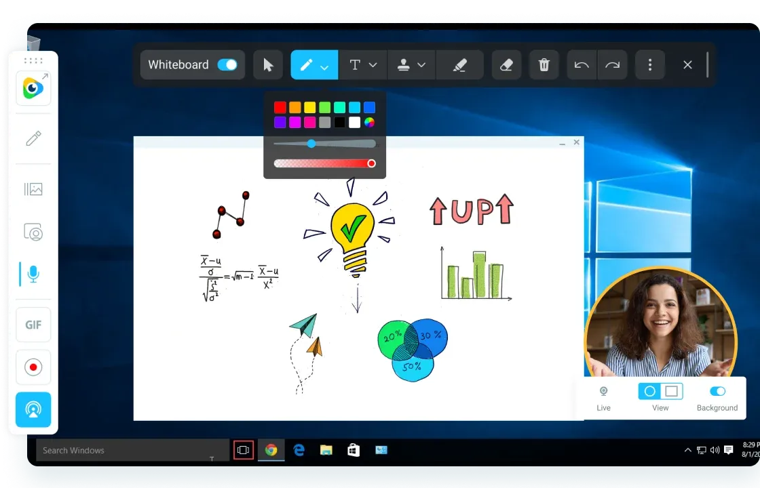The width and height of the screenshot is (760, 488).
Task: Open Chrome from the Windows taskbar
Action: tap(271, 450)
